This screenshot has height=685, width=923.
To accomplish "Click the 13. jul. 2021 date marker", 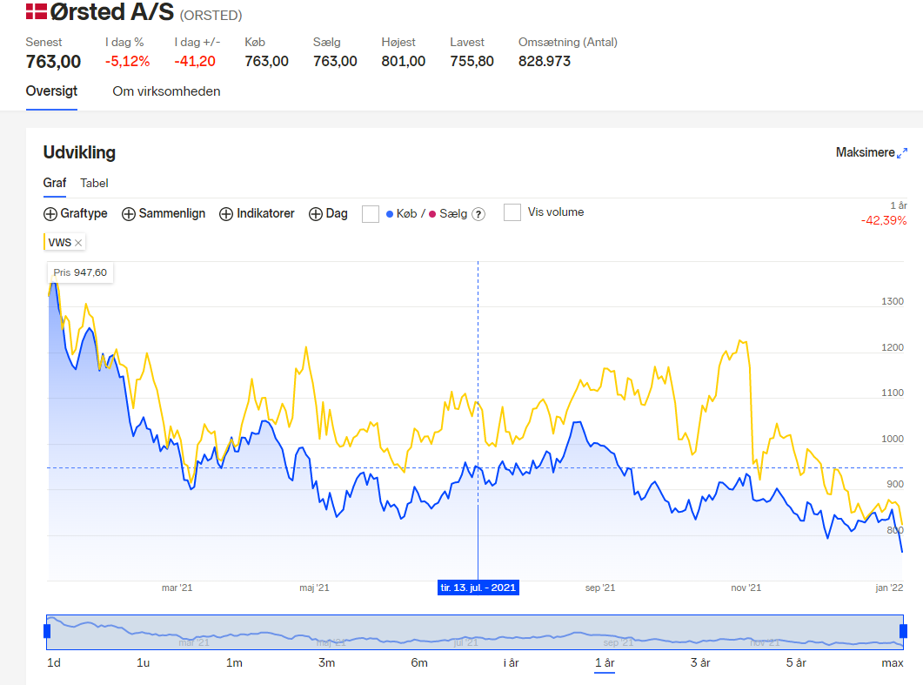I will coord(478,588).
